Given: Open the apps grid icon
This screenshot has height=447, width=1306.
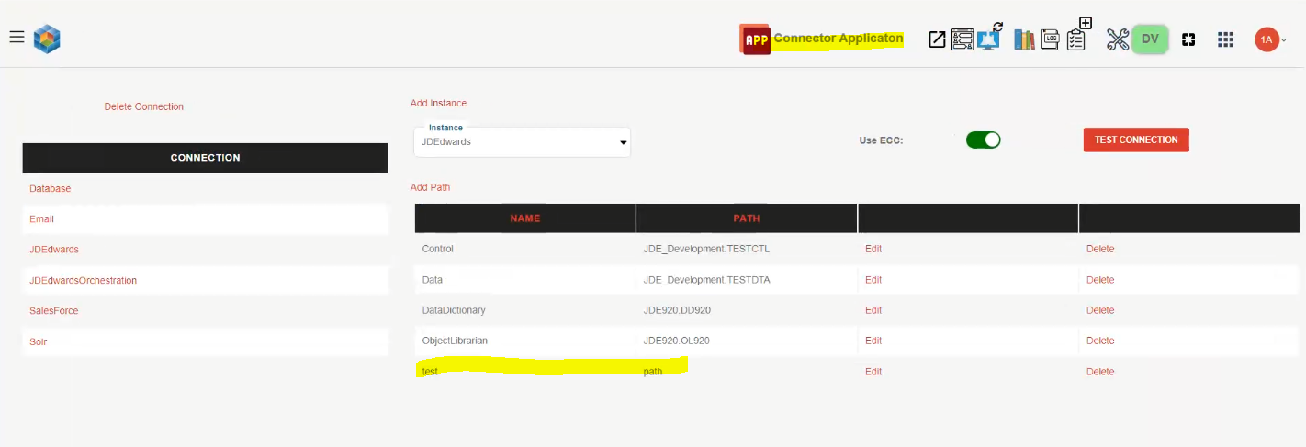Looking at the screenshot, I should (1225, 39).
